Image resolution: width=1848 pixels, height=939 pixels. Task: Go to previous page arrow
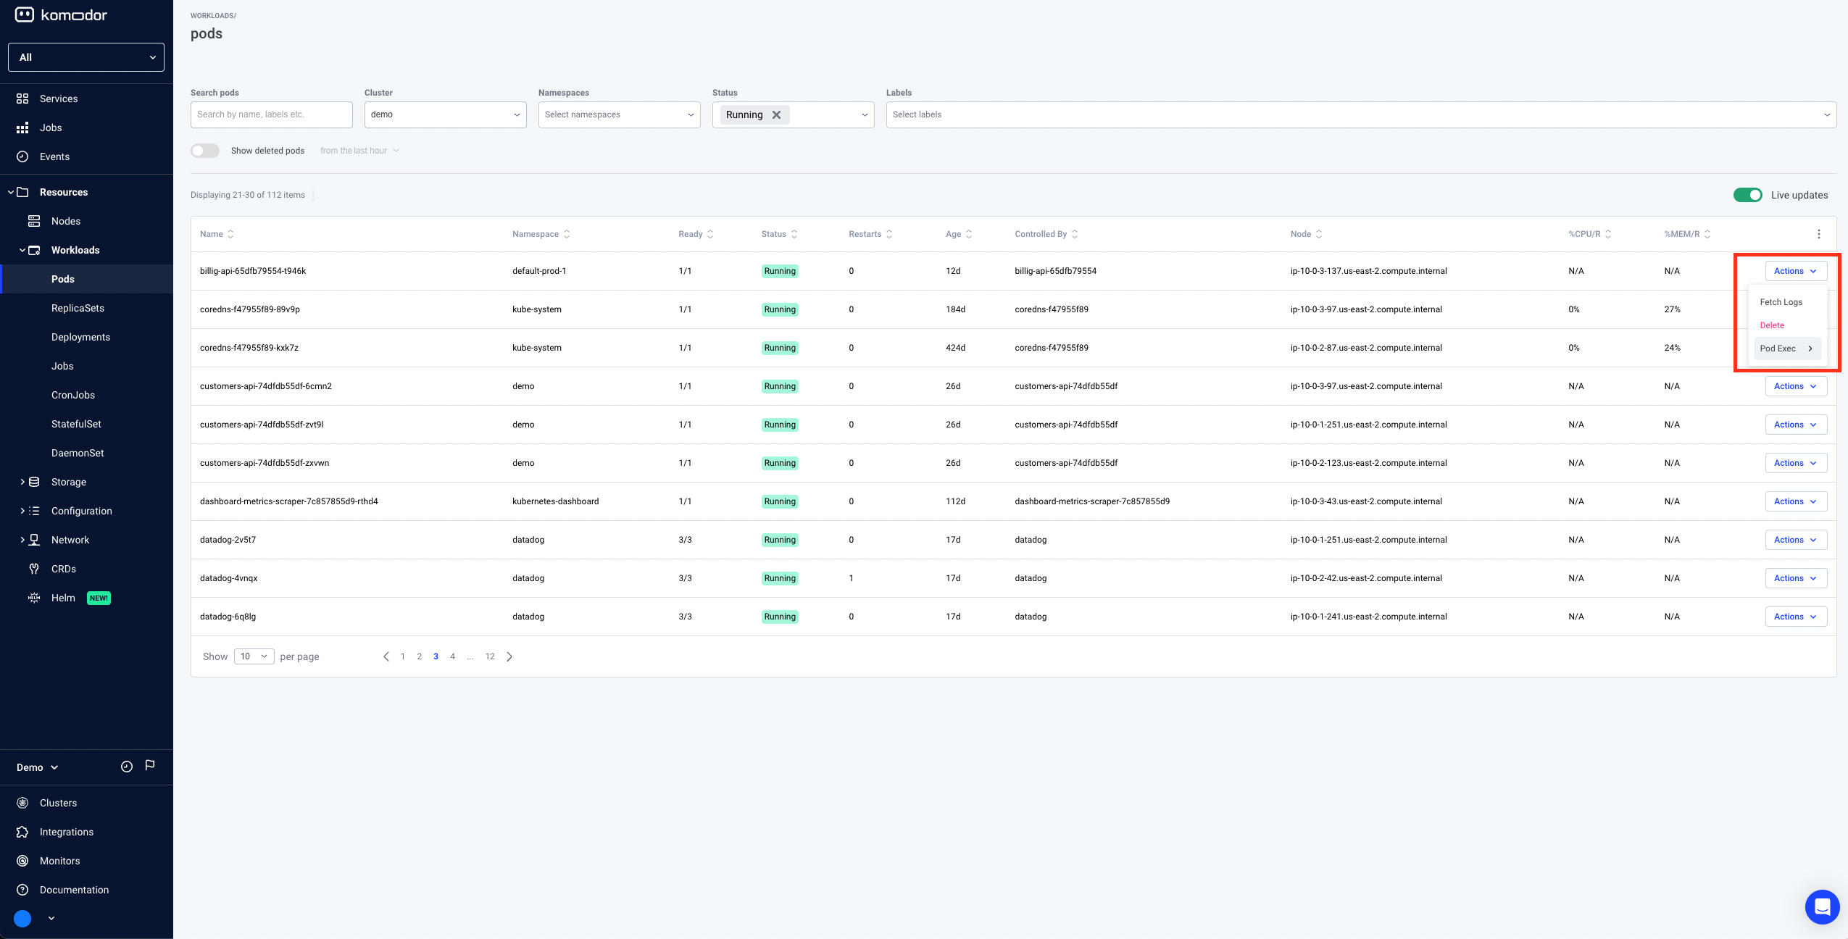[386, 656]
